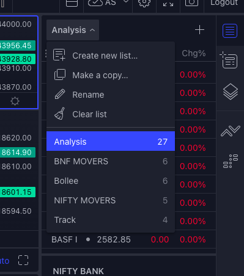Collapse the Analysis watchlist dropdown

click(x=73, y=30)
